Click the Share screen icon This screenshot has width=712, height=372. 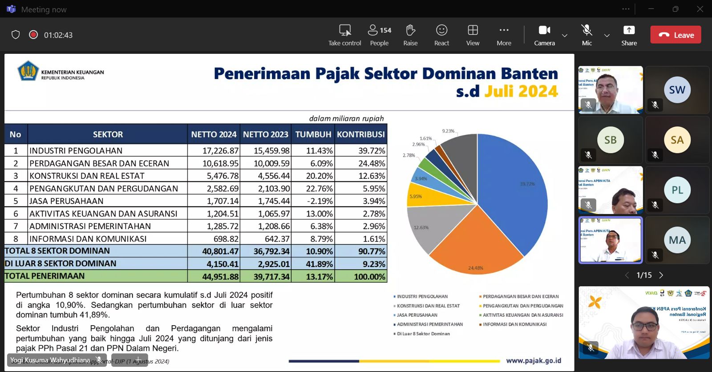point(629,30)
